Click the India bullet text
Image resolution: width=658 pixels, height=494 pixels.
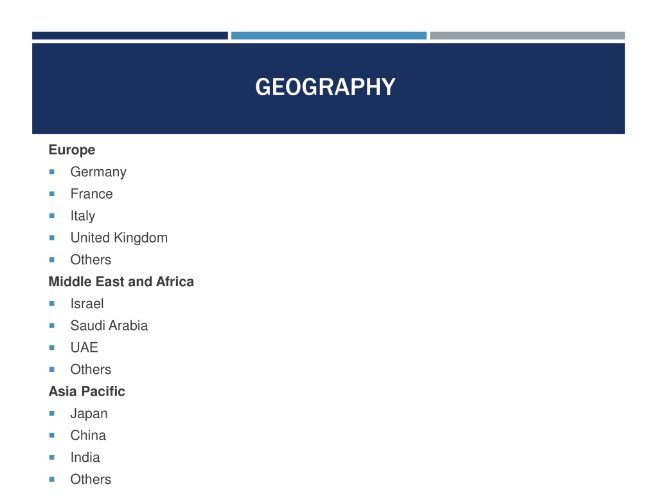pyautogui.click(x=85, y=457)
